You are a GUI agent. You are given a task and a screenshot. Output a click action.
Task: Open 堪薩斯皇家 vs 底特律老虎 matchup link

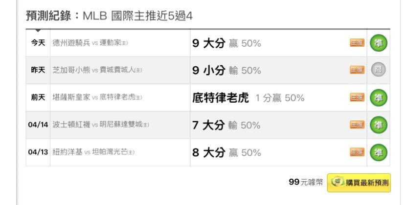click(97, 98)
